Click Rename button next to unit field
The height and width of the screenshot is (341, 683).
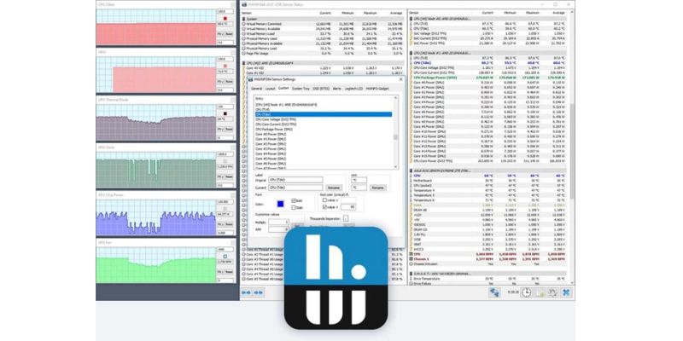377,188
